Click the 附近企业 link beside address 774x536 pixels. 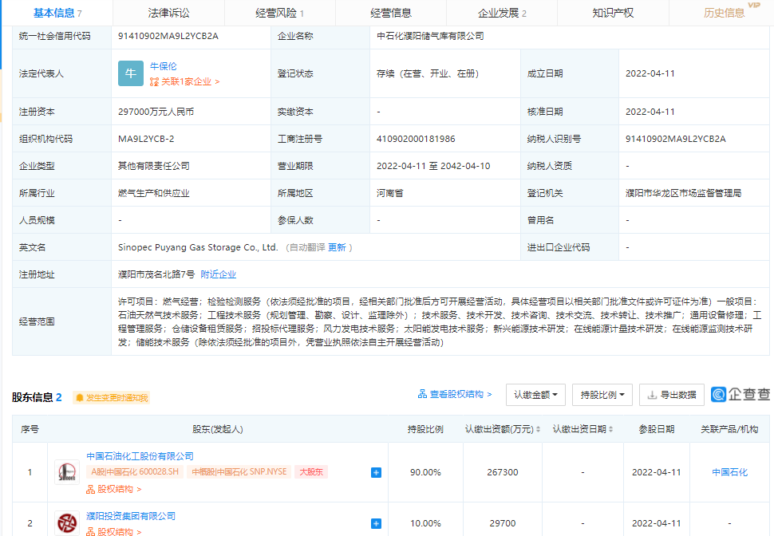(218, 274)
